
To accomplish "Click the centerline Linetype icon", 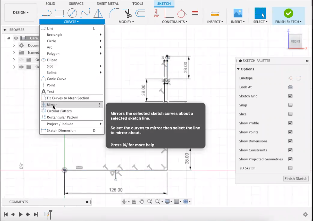I will pos(299,78).
